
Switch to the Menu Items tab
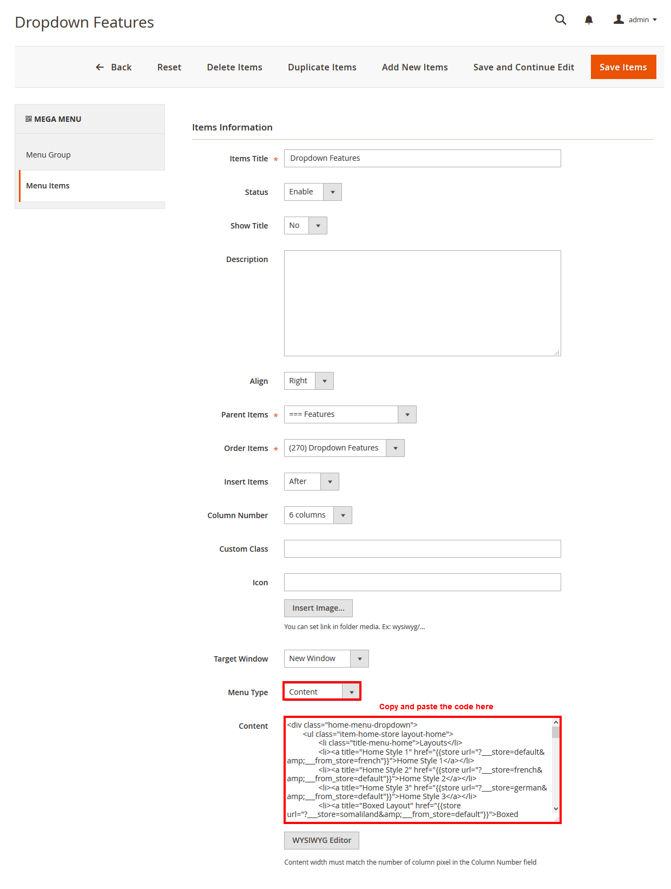(92, 186)
